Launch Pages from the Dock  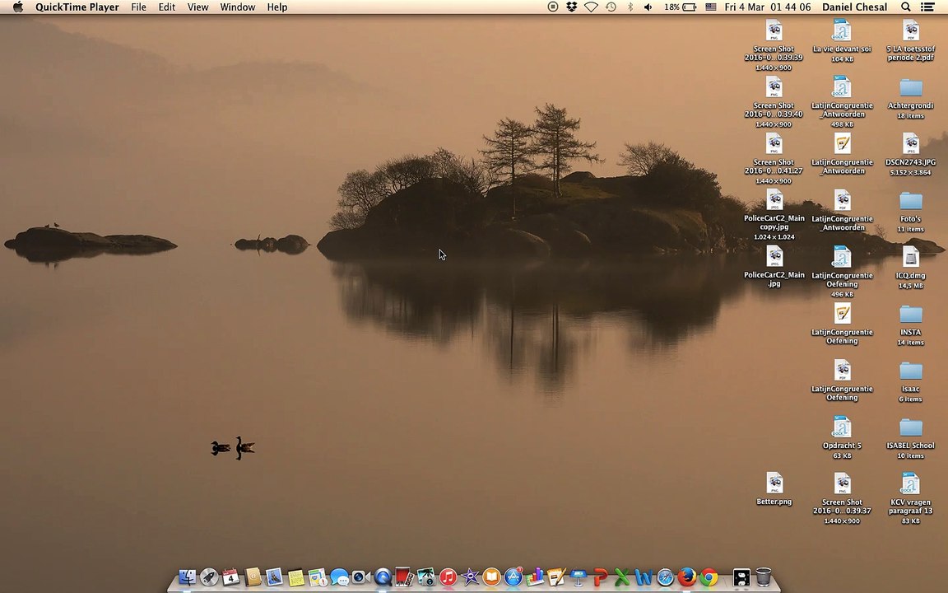click(556, 577)
